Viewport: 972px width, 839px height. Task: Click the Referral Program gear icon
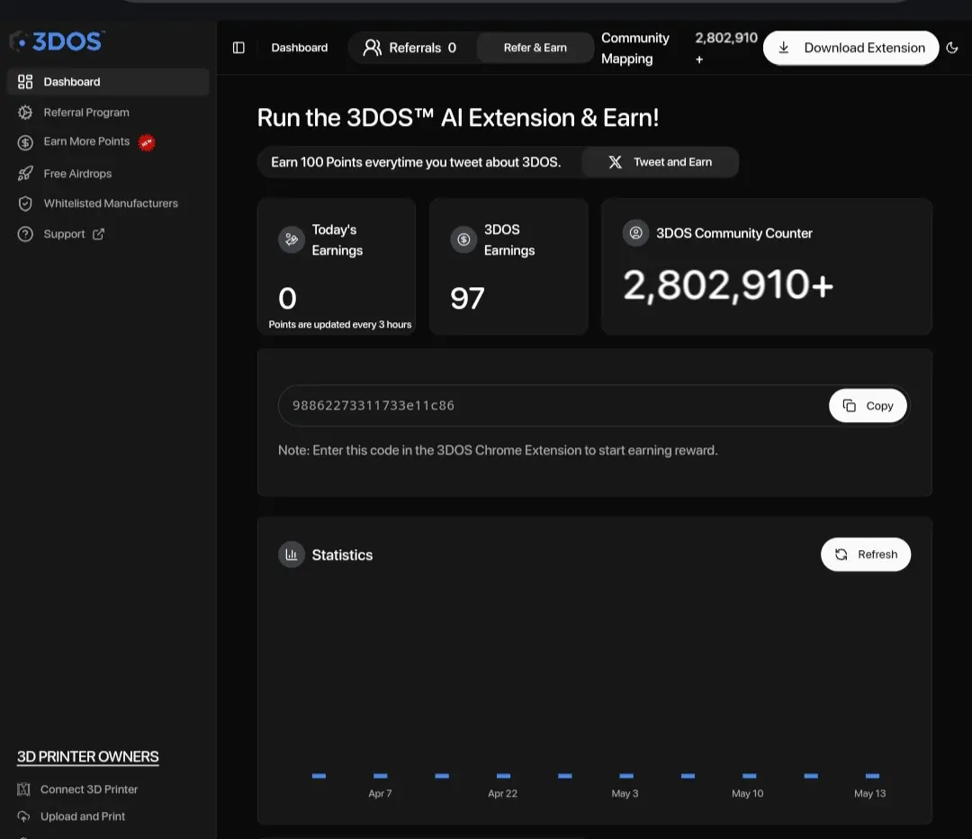25,113
